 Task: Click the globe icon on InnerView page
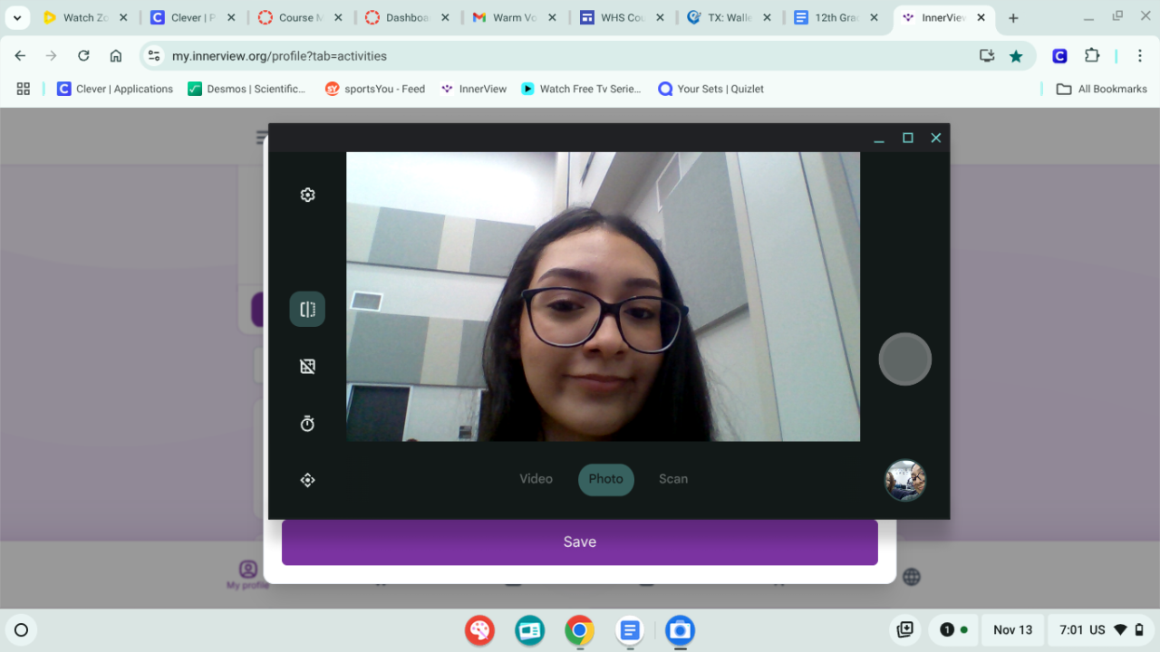(912, 577)
